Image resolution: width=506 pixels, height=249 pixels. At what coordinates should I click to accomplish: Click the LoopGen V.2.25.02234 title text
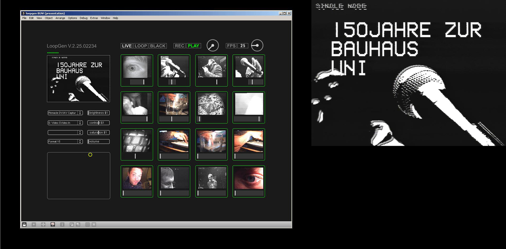(72, 46)
